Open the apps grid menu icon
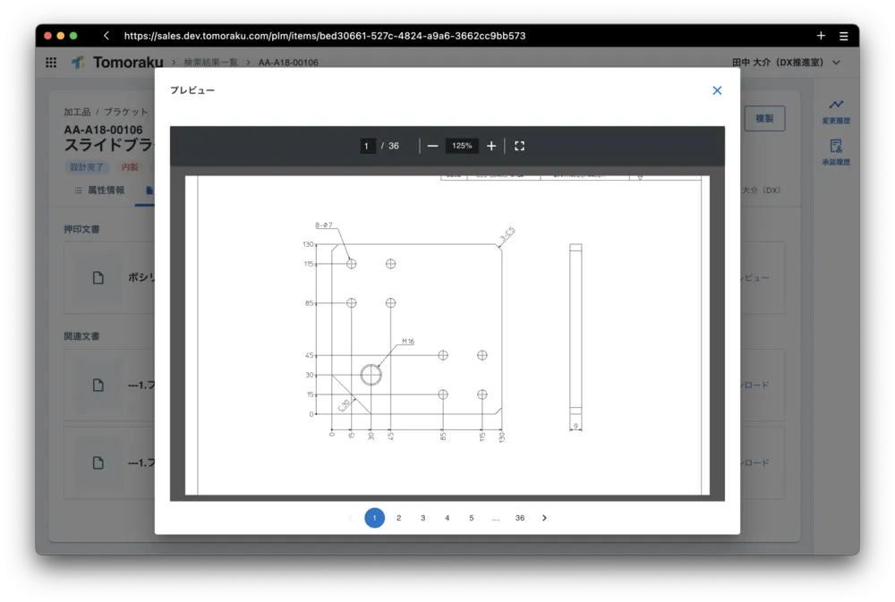Screen dimensions: 895x602 click(x=51, y=63)
